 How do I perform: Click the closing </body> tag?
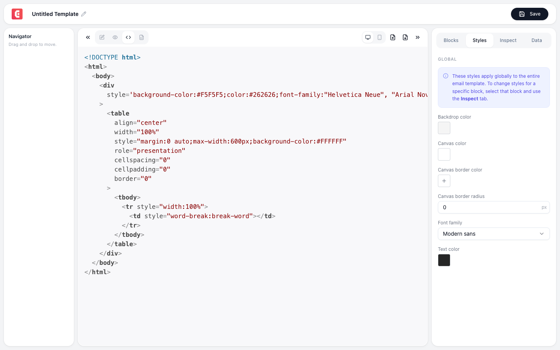105,262
